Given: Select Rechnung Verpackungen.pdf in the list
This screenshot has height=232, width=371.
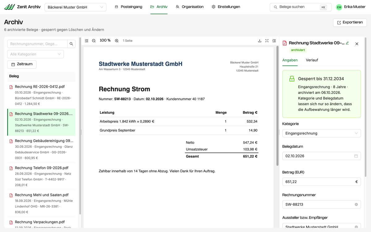Looking at the screenshot, I should point(41,222).
